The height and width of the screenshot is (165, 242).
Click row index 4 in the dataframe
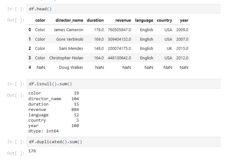pyautogui.click(x=30, y=67)
